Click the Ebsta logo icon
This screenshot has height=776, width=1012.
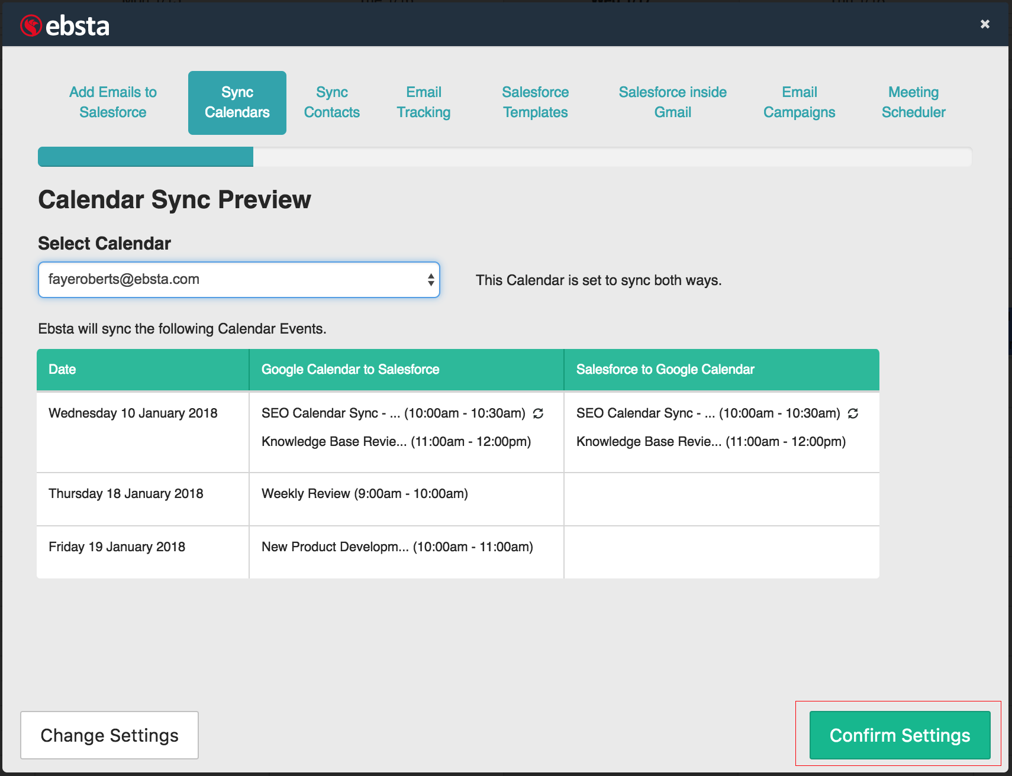pos(31,25)
